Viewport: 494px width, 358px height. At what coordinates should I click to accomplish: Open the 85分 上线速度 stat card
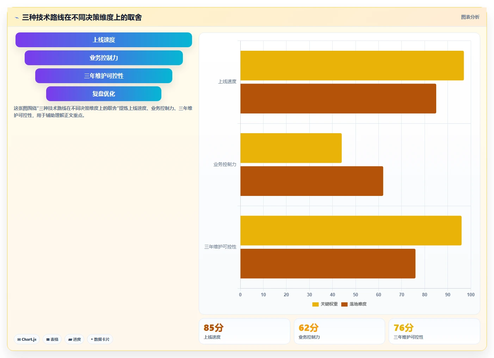(245, 331)
